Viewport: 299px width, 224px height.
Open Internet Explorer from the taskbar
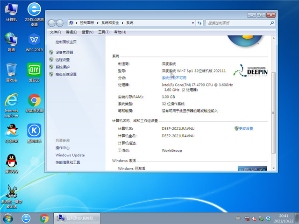pyautogui.click(x=26, y=218)
